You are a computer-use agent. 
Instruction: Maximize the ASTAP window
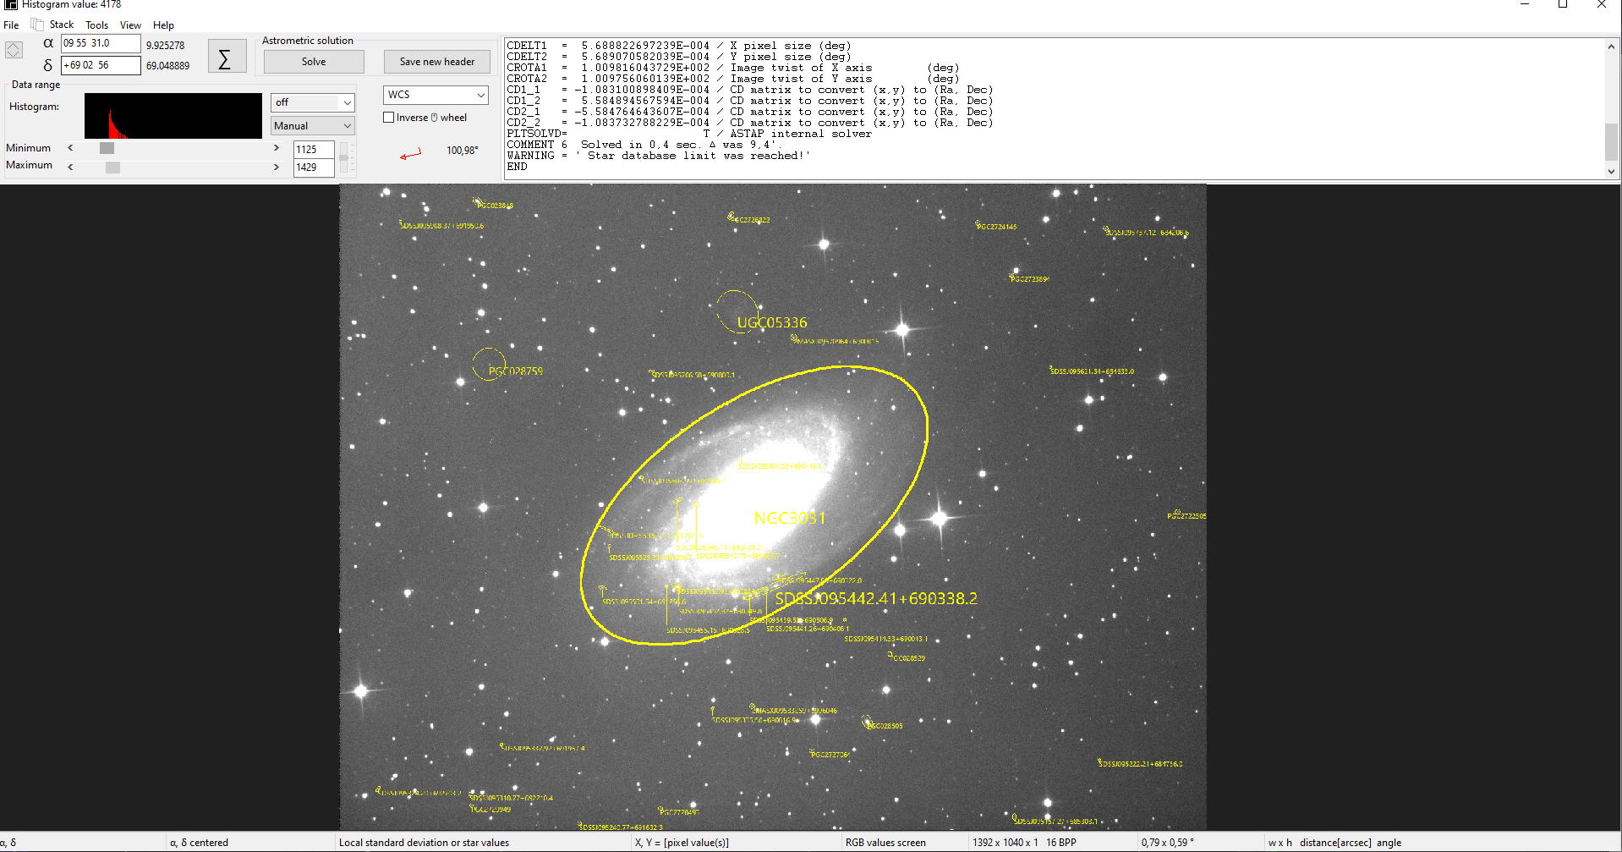(1563, 5)
